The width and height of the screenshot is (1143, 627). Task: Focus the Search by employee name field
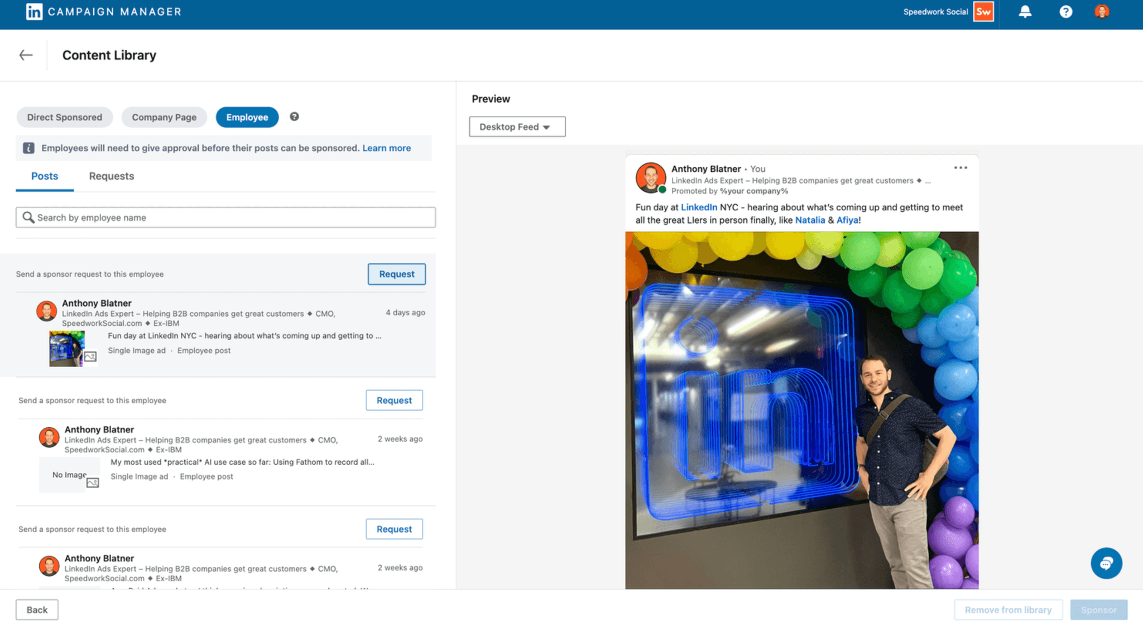point(225,218)
